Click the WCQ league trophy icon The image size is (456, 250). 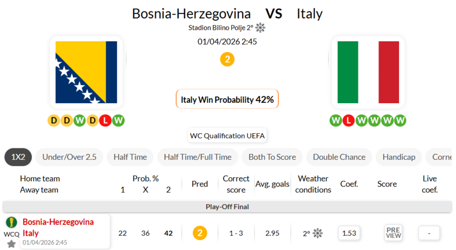click(11, 222)
